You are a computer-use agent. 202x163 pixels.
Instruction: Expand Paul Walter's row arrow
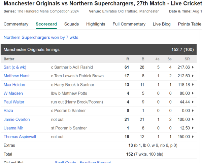193,102
